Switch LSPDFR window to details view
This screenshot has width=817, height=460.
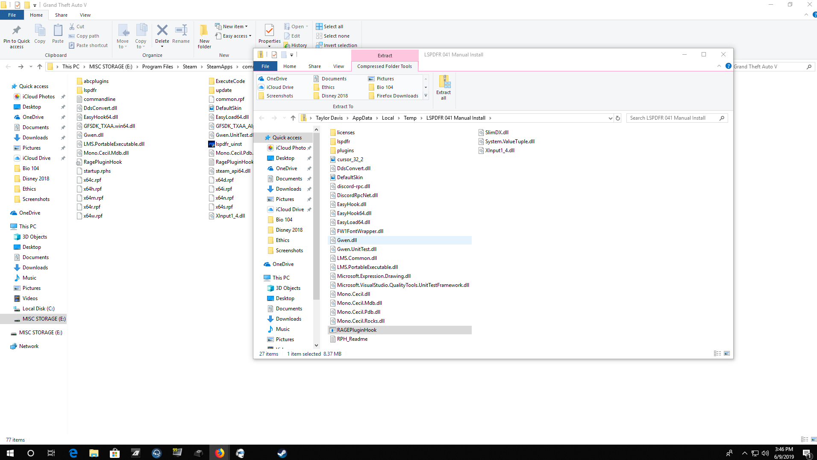click(x=717, y=354)
